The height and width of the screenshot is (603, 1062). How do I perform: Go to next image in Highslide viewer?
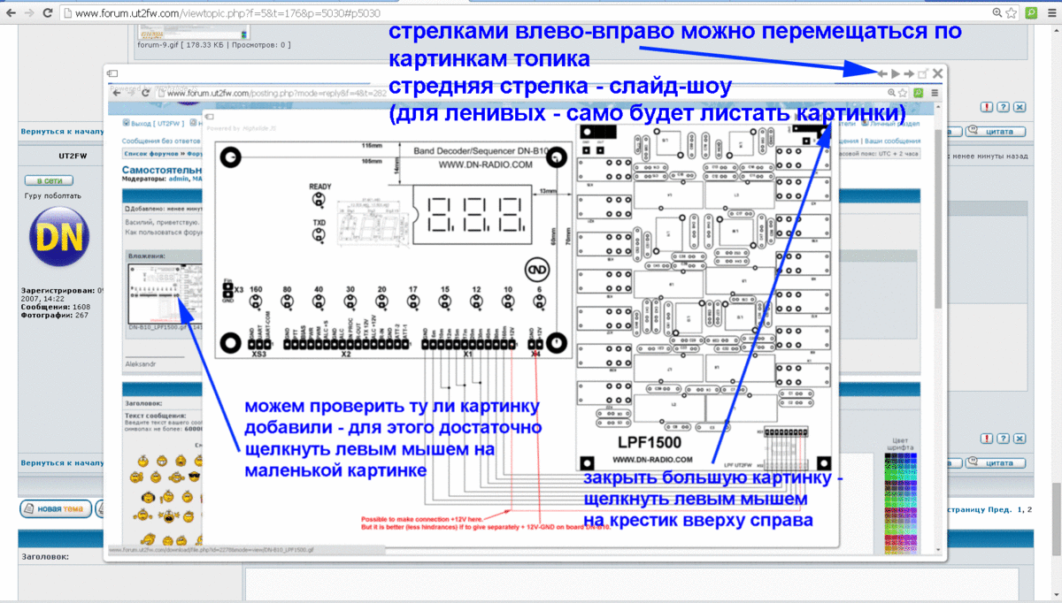click(x=909, y=74)
